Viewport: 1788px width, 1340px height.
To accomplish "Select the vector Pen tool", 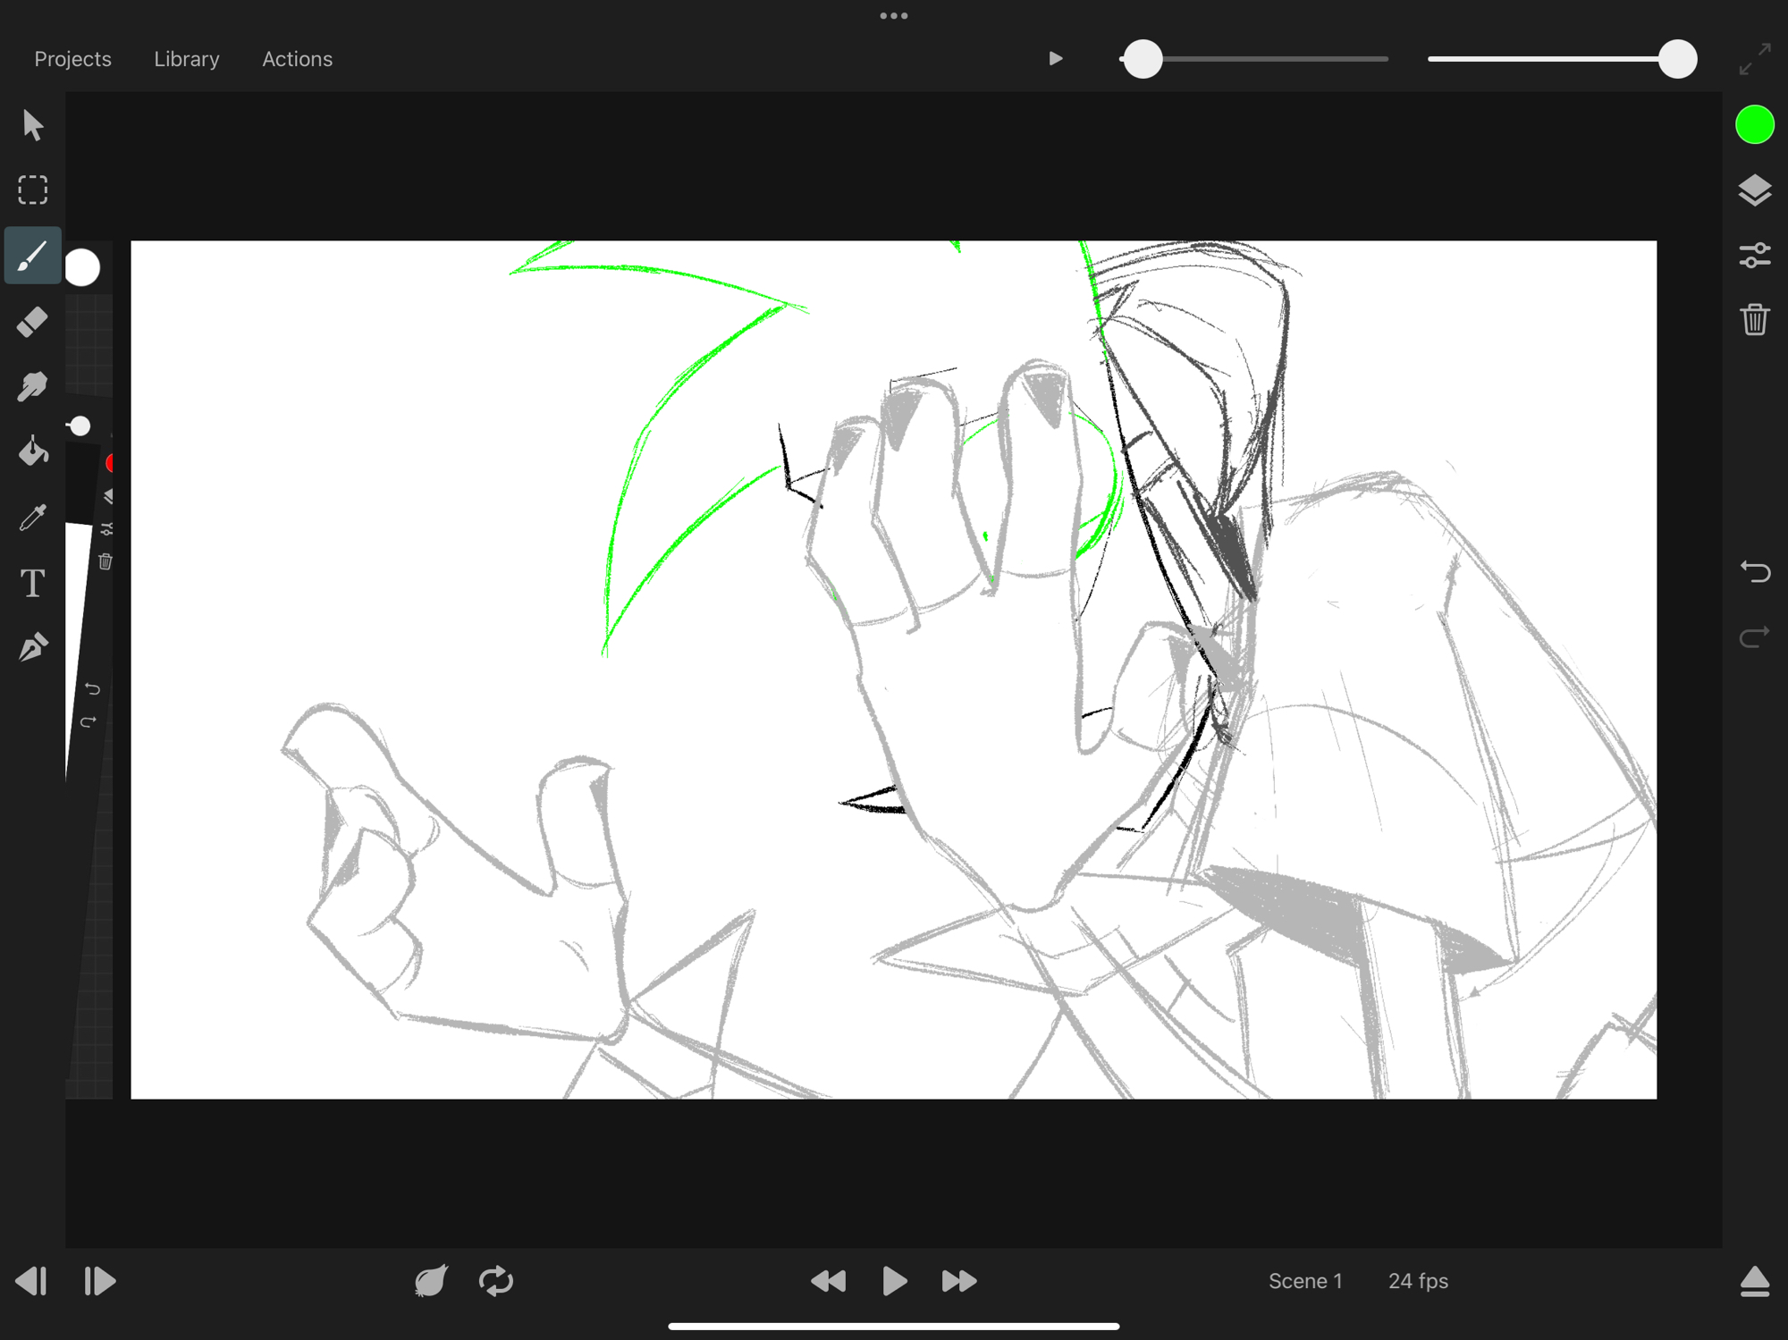I will click(33, 647).
